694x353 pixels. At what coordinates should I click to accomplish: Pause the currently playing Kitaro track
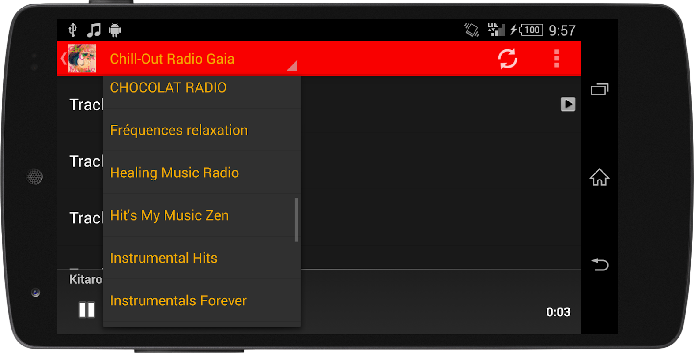tap(87, 310)
